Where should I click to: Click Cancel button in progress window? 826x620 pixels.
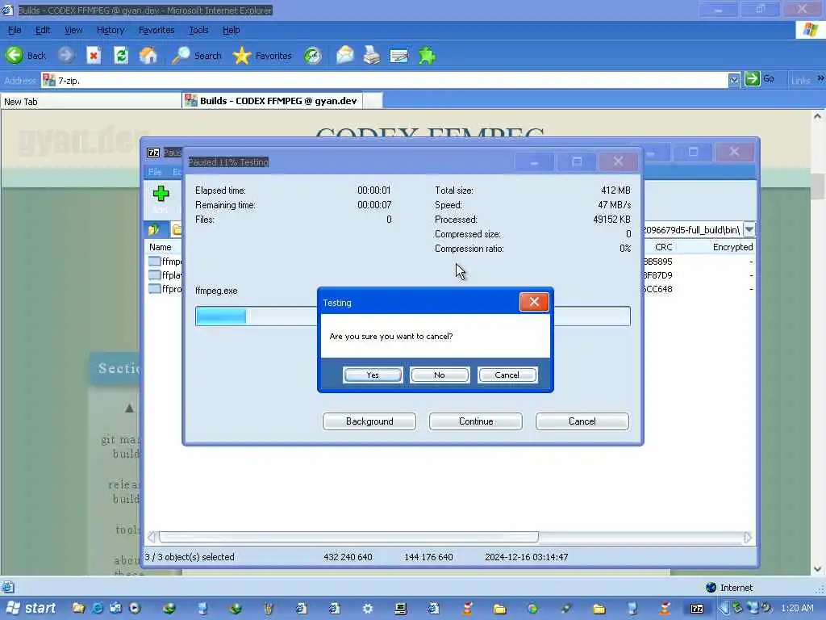pos(582,421)
